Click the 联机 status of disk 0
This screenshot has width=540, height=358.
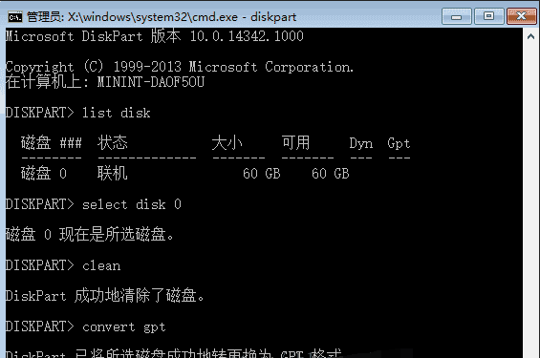point(112,173)
